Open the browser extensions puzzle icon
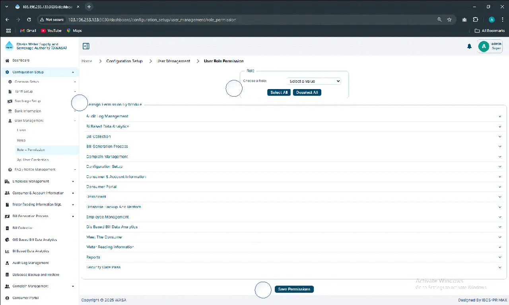509x305 pixels. (x=475, y=19)
